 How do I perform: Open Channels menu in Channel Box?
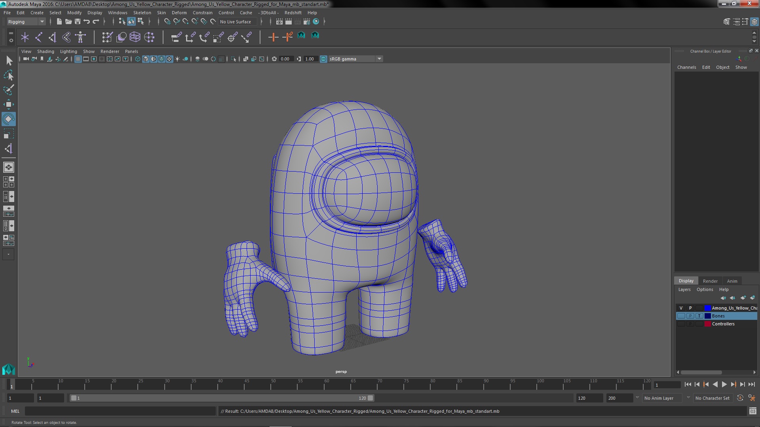686,67
